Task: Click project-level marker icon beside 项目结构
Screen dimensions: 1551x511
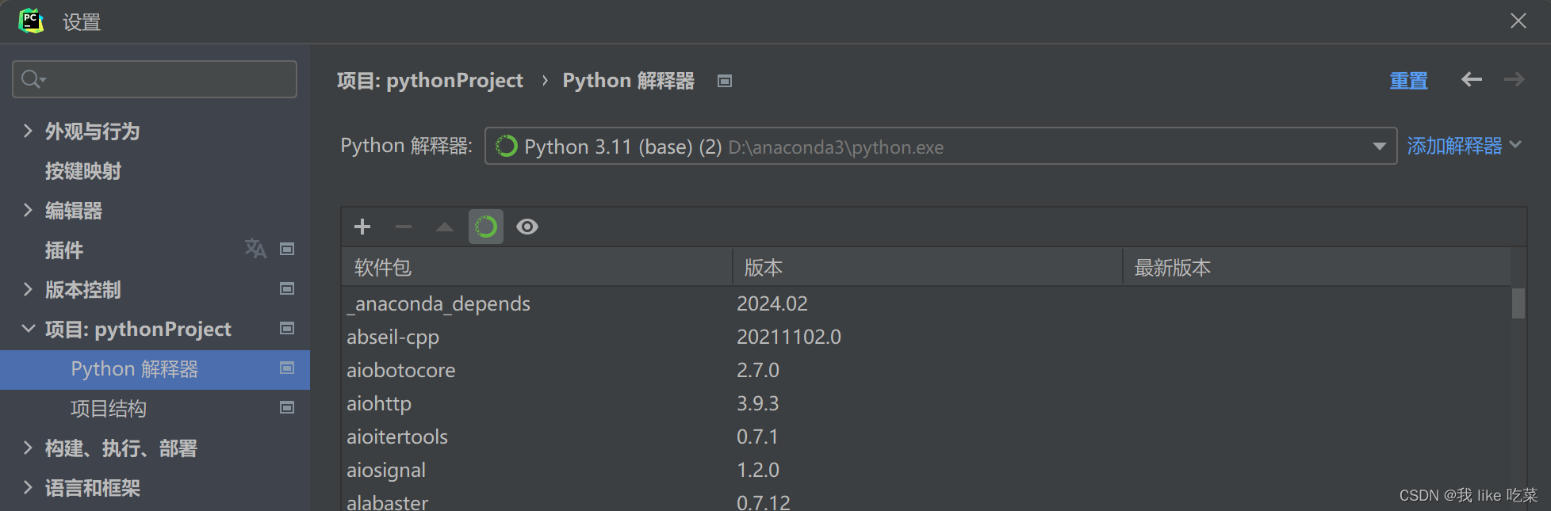Action: point(287,407)
